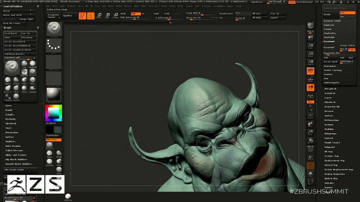
Task: Click the Scroll icon on the right shelf
Action: pos(310,37)
